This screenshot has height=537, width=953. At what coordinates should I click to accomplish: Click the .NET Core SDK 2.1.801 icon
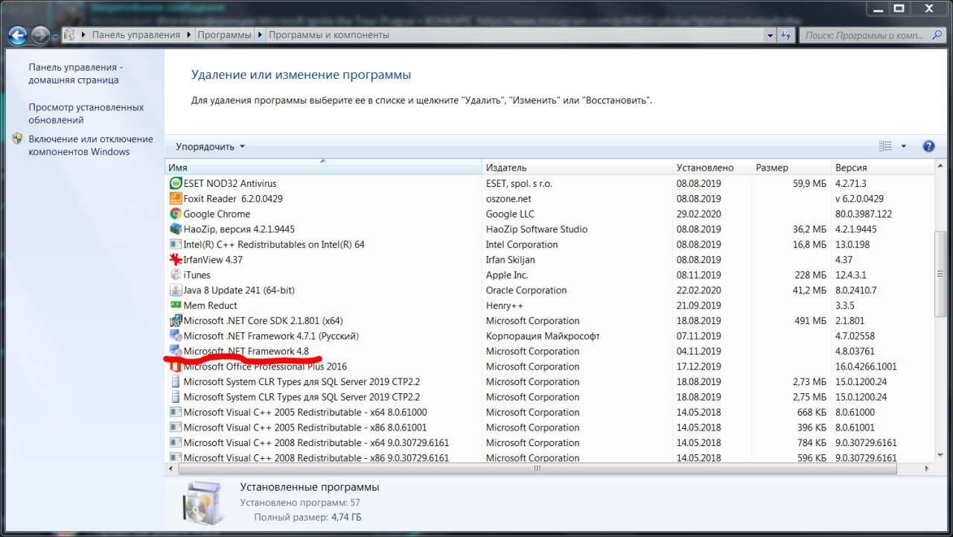pyautogui.click(x=176, y=321)
